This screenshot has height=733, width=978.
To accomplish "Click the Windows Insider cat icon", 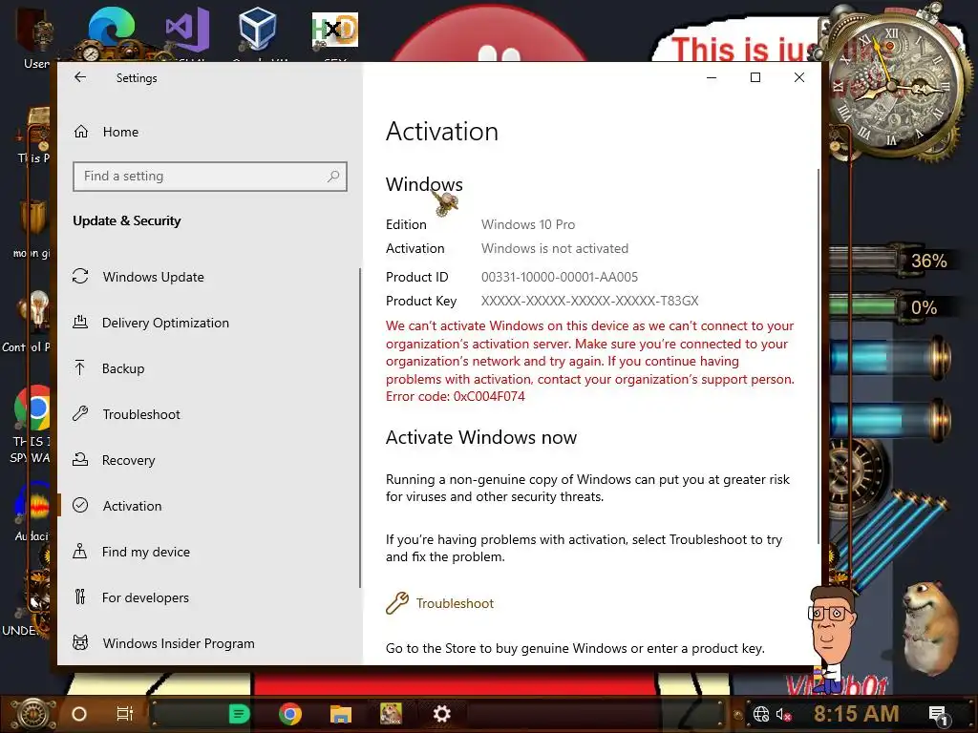I will coord(80,642).
